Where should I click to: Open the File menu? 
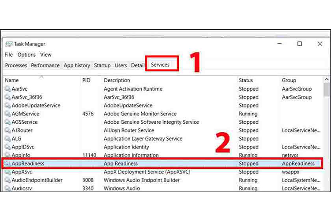pyautogui.click(x=9, y=54)
